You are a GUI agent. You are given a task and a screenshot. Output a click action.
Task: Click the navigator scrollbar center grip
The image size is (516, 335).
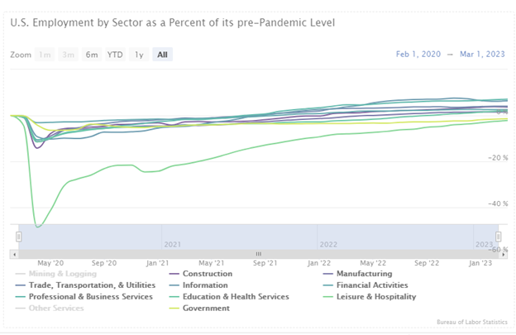pyautogui.click(x=258, y=254)
